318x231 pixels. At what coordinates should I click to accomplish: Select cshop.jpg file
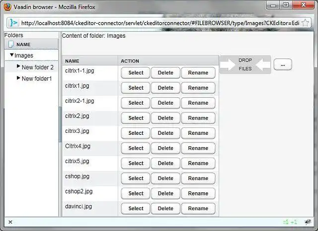click(x=136, y=178)
